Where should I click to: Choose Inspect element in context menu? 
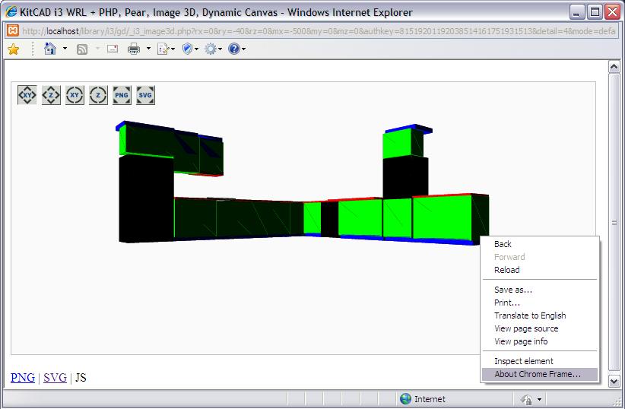tap(540, 361)
